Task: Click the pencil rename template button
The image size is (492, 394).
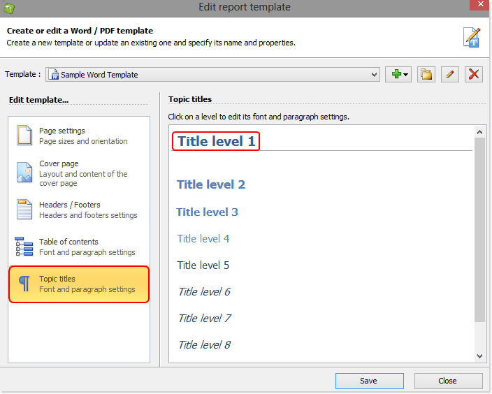Action: (x=449, y=74)
